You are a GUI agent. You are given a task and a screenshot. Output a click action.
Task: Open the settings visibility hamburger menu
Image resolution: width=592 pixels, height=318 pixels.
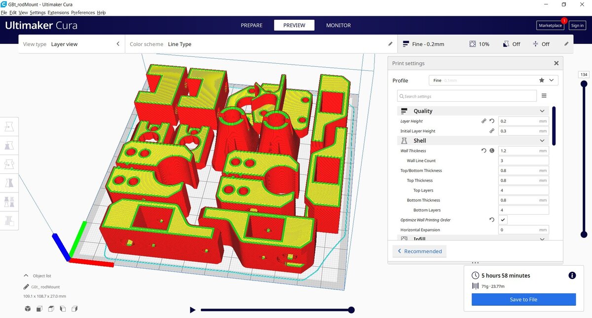pyautogui.click(x=544, y=96)
